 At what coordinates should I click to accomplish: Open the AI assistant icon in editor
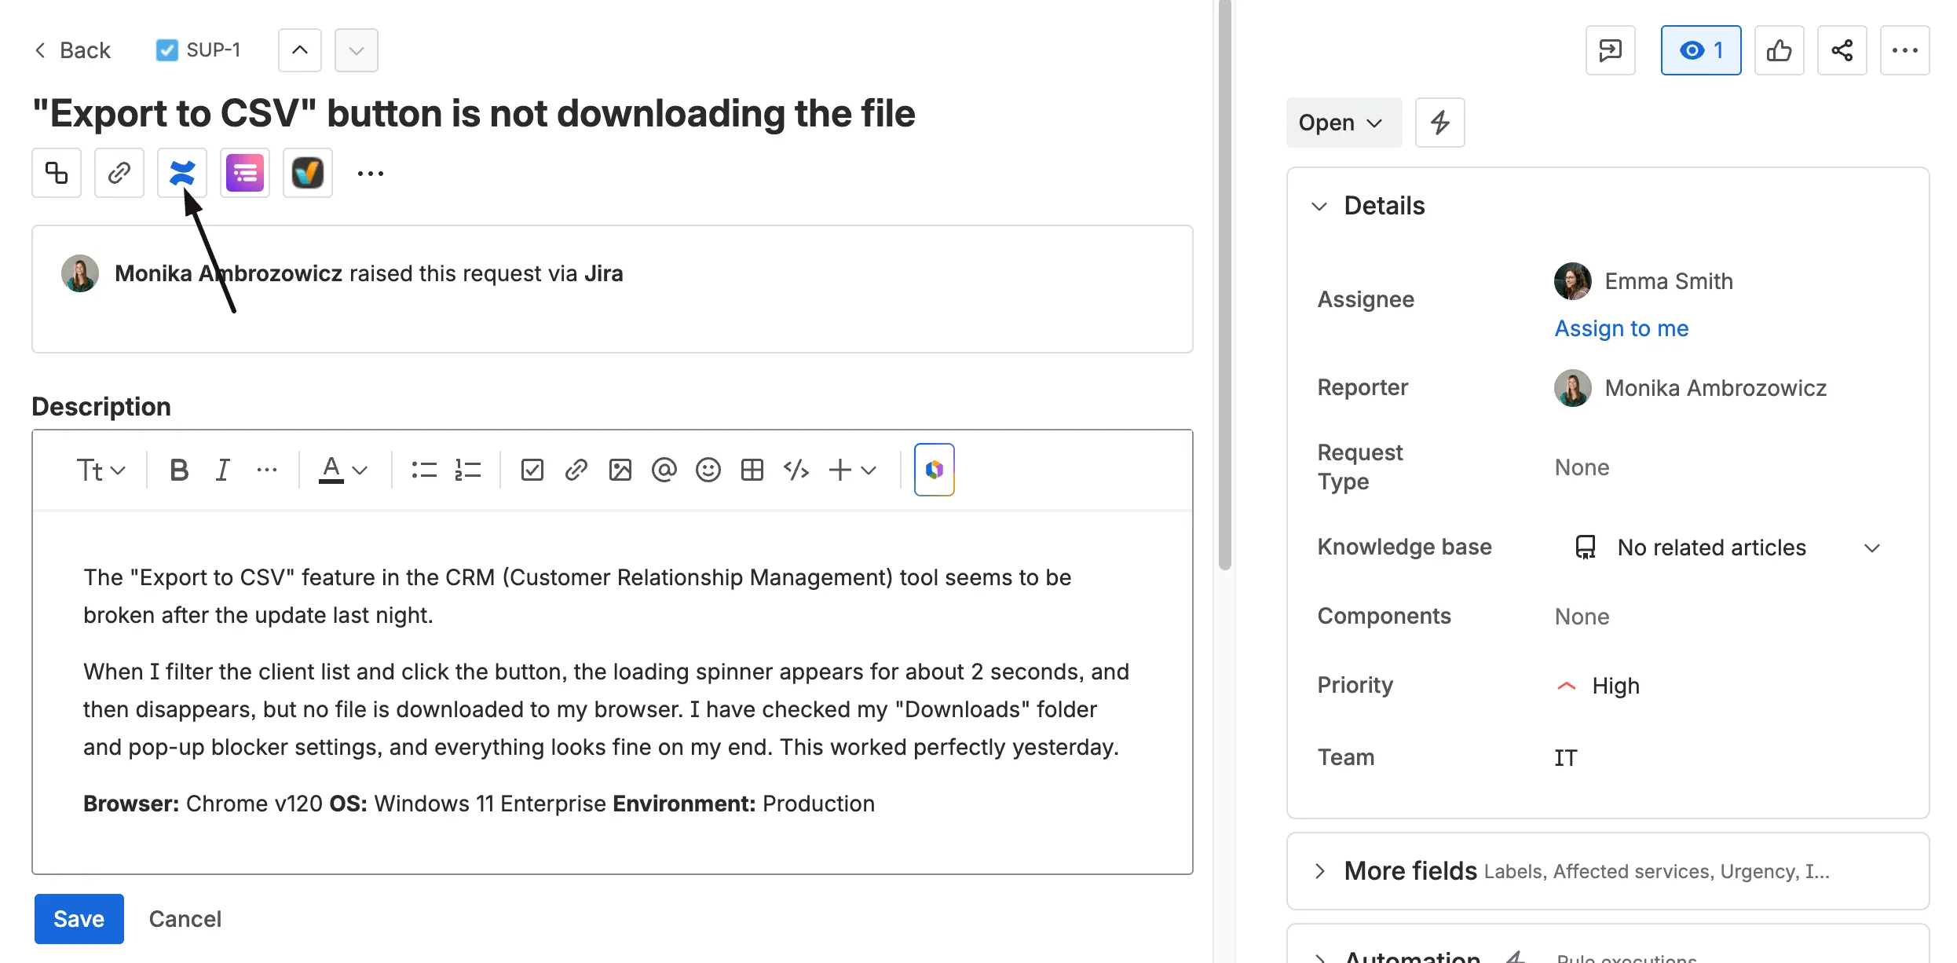coord(935,470)
